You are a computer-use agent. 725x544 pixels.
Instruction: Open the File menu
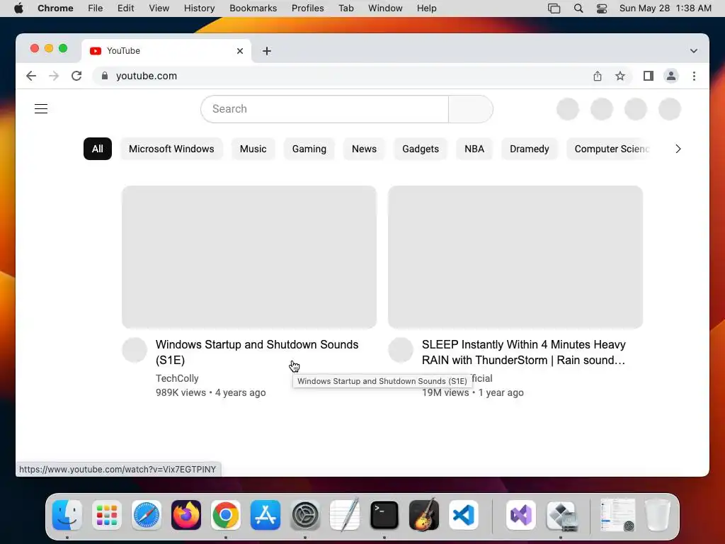tap(96, 8)
